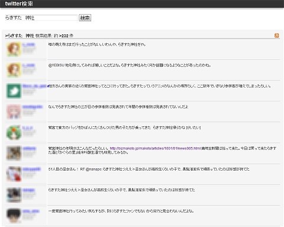Open the username link beside なんでらきすた神社 tweet
The image size is (284, 227).
(33, 107)
